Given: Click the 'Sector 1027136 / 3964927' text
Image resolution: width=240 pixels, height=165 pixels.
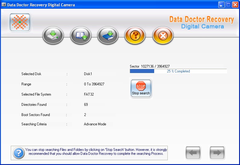Looking at the screenshot, I should 150,66.
